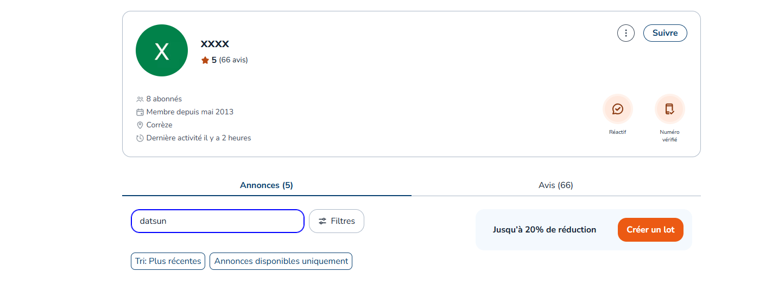Switch to the Avis (66) tab
The width and height of the screenshot is (772, 291).
click(555, 185)
